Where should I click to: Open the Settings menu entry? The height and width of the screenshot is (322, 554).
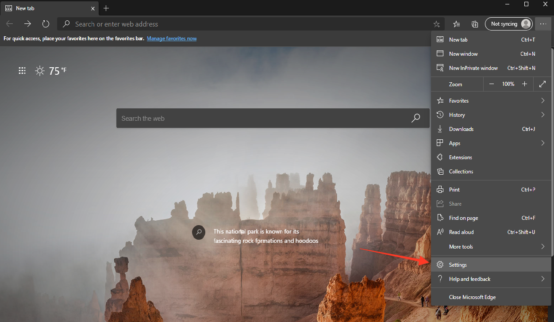coord(458,264)
